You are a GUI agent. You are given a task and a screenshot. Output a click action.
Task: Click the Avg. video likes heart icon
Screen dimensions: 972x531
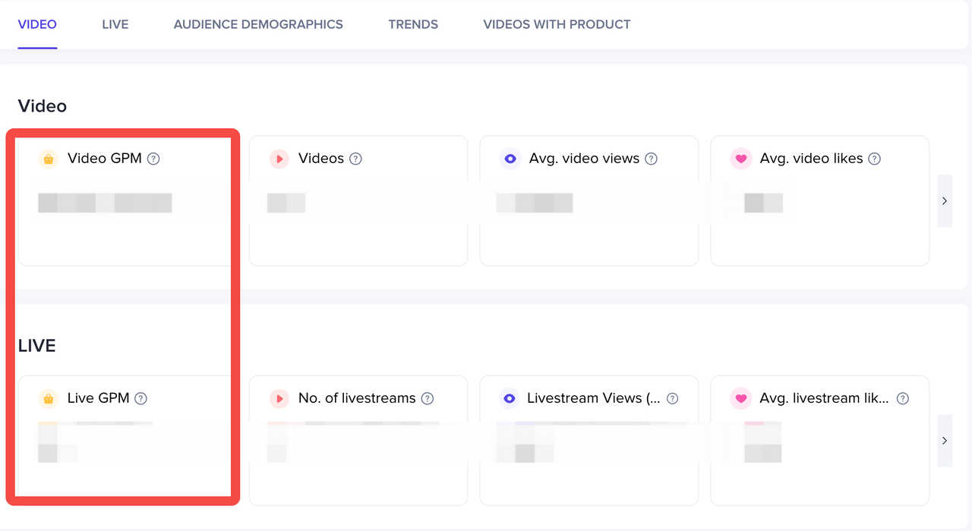(x=741, y=159)
